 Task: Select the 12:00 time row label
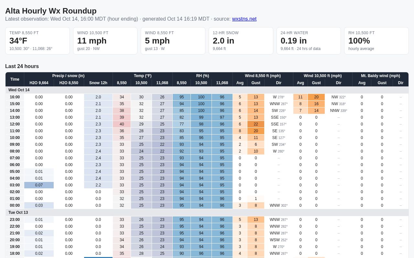click(15, 124)
